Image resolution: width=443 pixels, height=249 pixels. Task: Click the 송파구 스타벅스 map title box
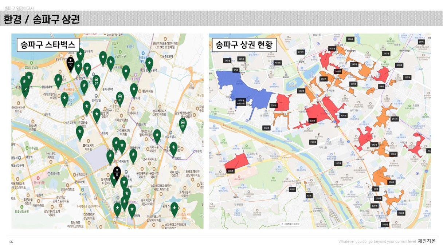[48, 45]
